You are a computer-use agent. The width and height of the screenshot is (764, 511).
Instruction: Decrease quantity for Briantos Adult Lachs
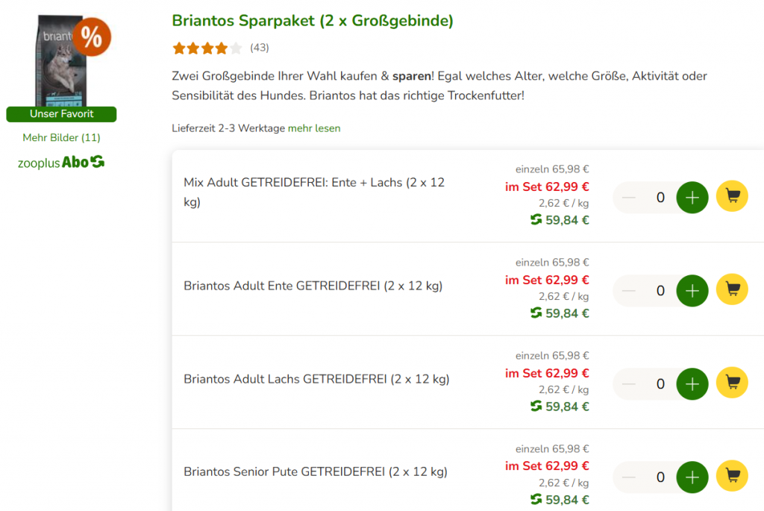coord(629,384)
